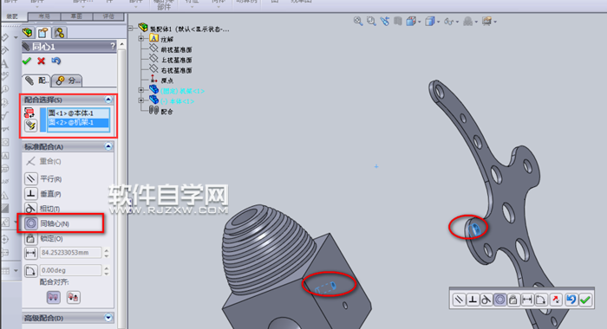
Task: Expand the (固定) 机架<1> tree node
Action: click(141, 90)
